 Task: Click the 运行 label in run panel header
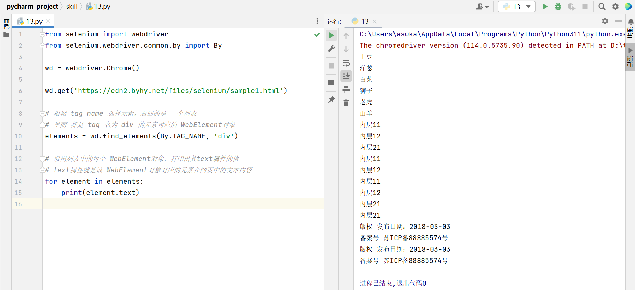334,22
